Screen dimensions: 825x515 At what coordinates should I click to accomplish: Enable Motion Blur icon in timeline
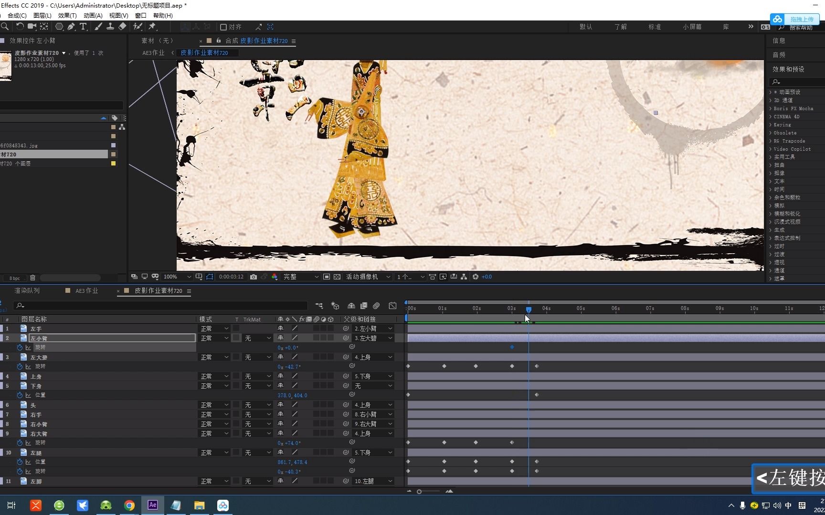376,306
